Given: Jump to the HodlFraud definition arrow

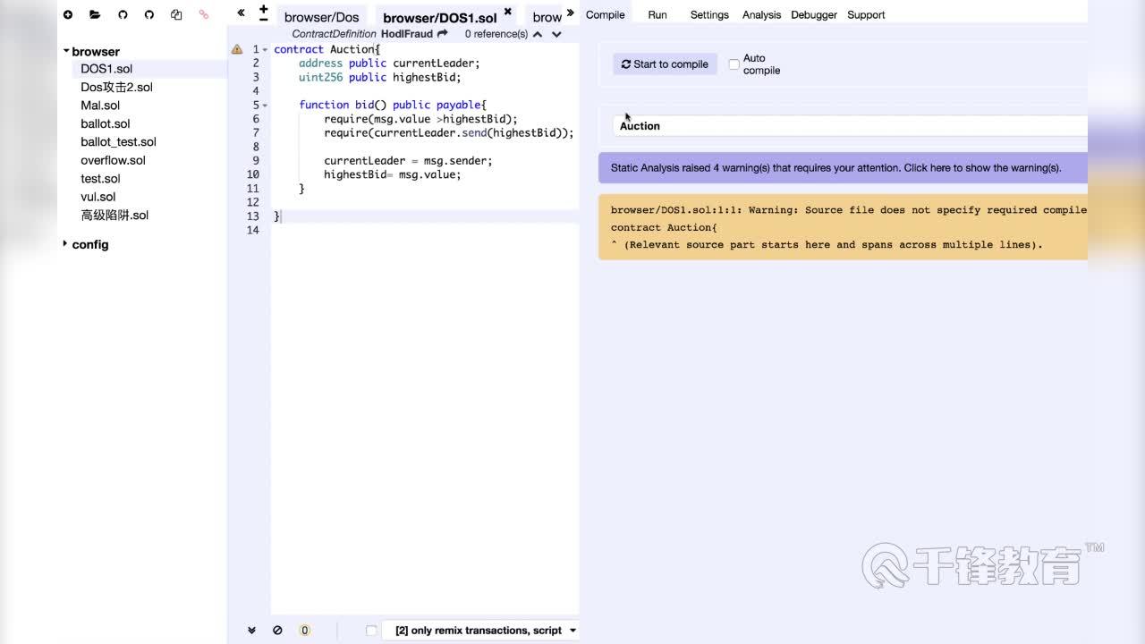Looking at the screenshot, I should tap(442, 34).
